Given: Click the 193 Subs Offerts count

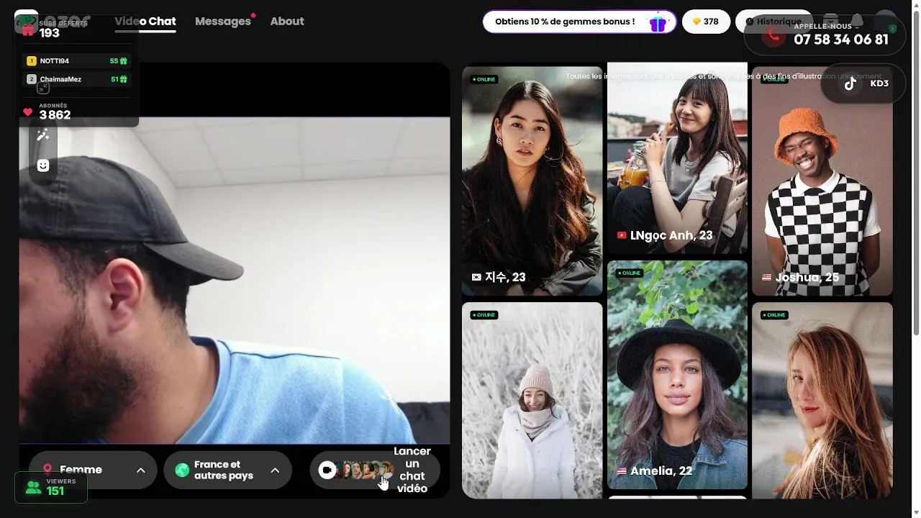Looking at the screenshot, I should coord(50,33).
